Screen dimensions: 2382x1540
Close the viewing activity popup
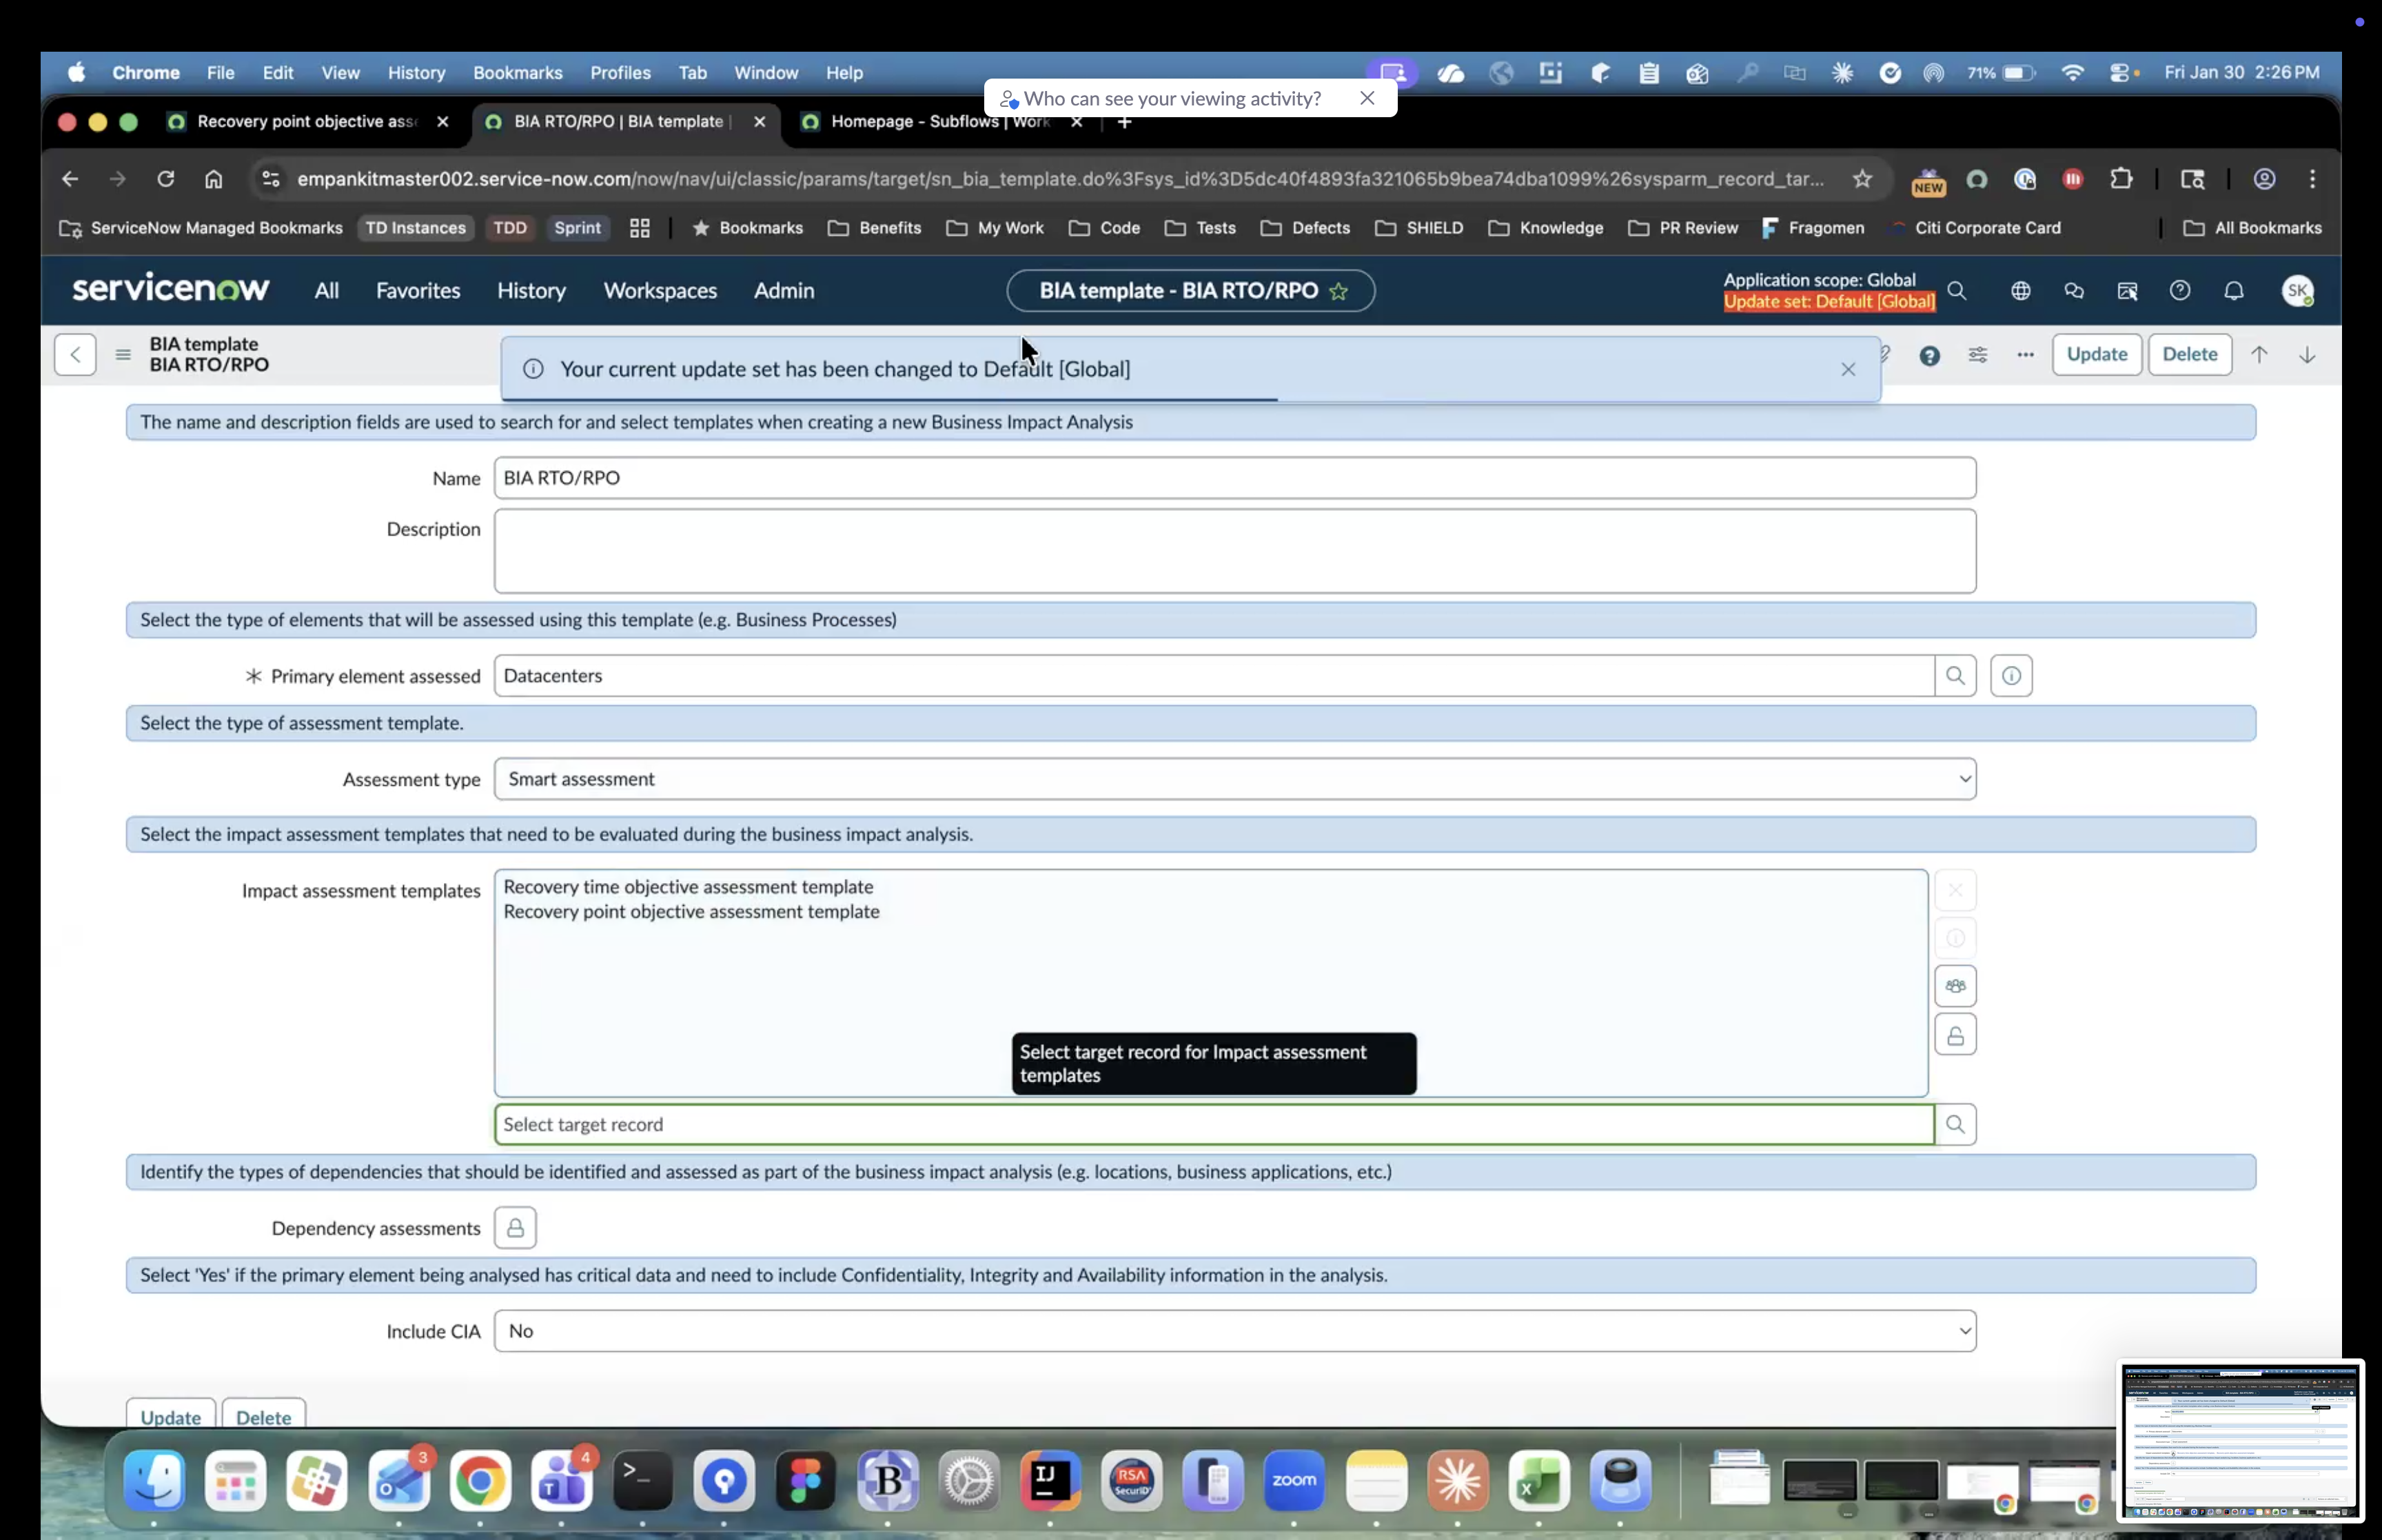point(1367,98)
